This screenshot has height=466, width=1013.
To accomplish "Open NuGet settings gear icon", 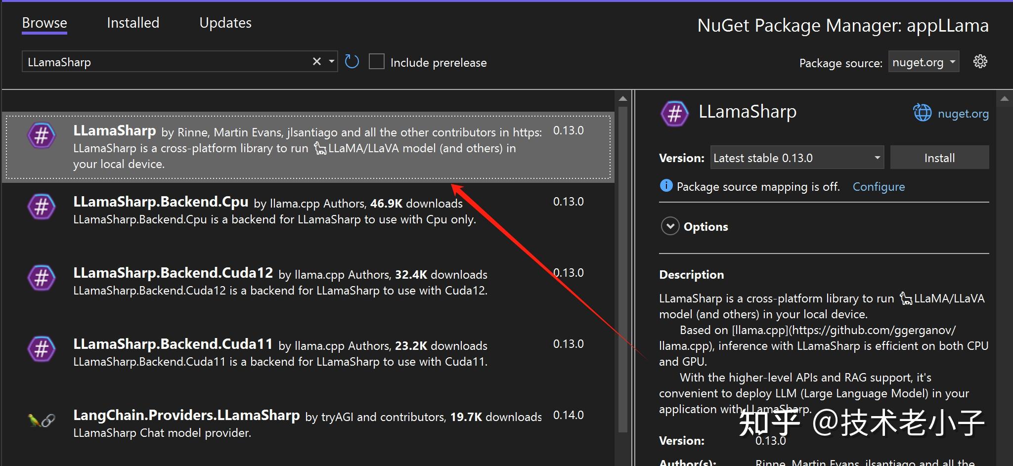I will pos(980,62).
